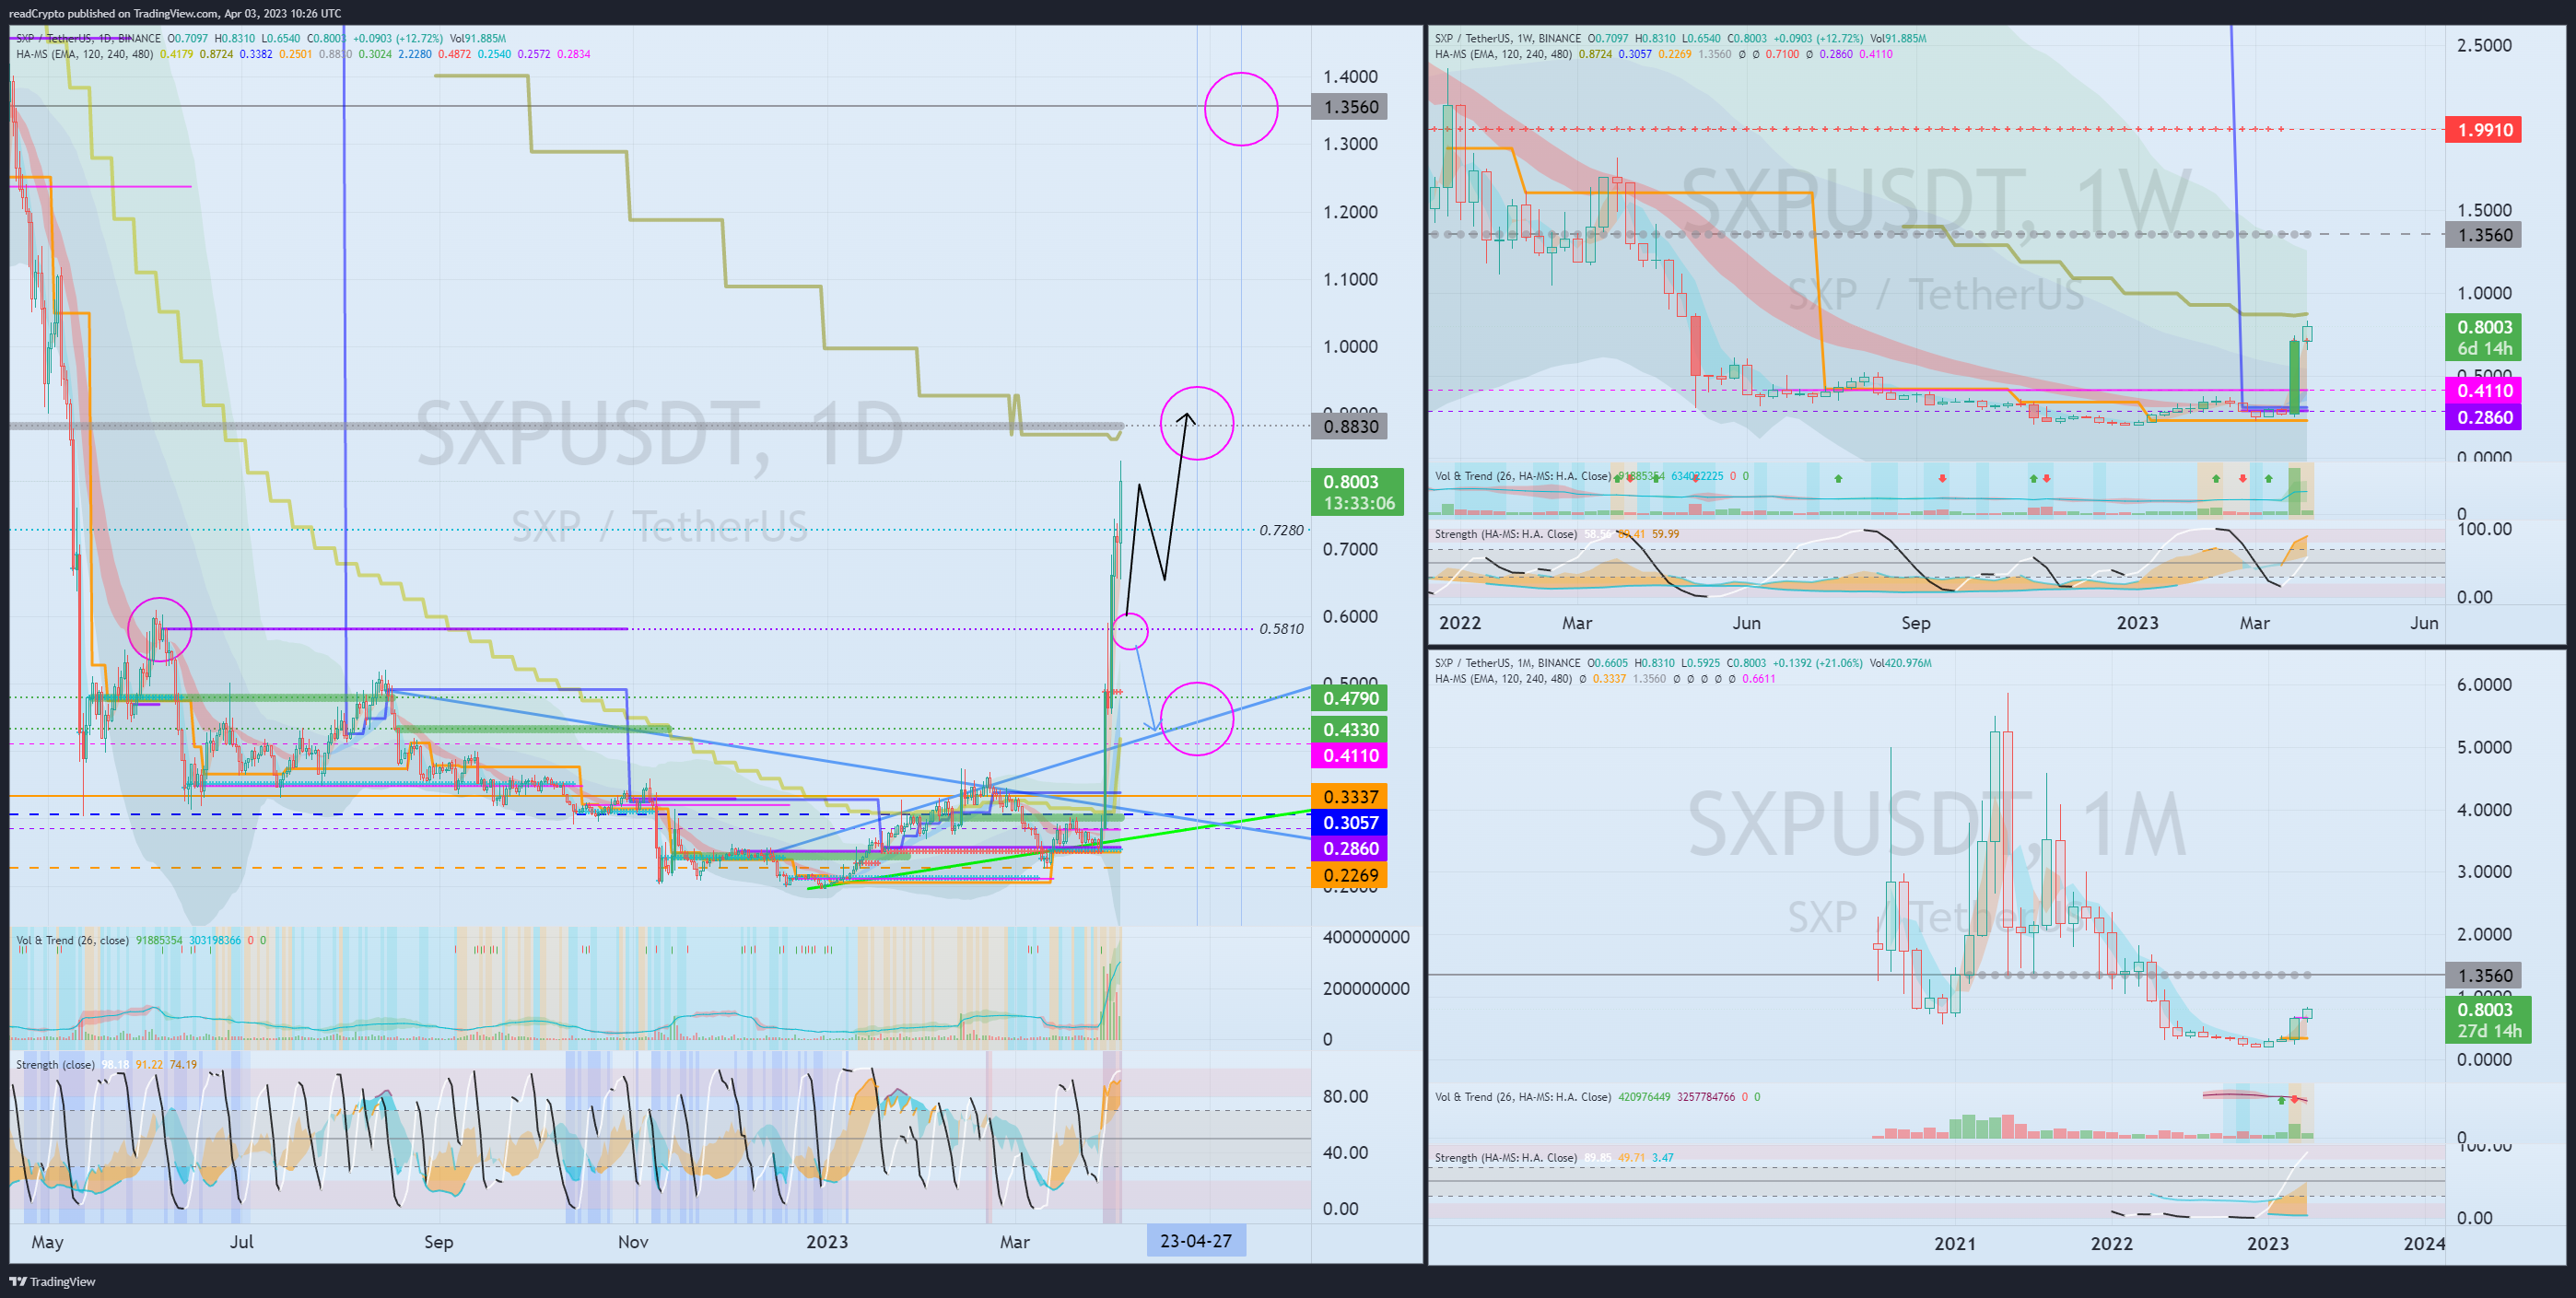The width and height of the screenshot is (2576, 1298).
Task: Select the SXP / TetherUS 1D BINANCE legend title
Action: tap(89, 38)
